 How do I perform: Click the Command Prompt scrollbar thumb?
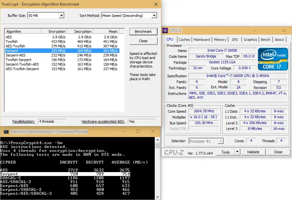point(157,146)
